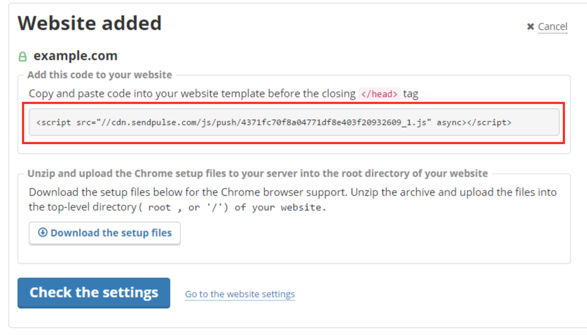Click the Website added heading
Screen dimensions: 587x335
(90, 23)
